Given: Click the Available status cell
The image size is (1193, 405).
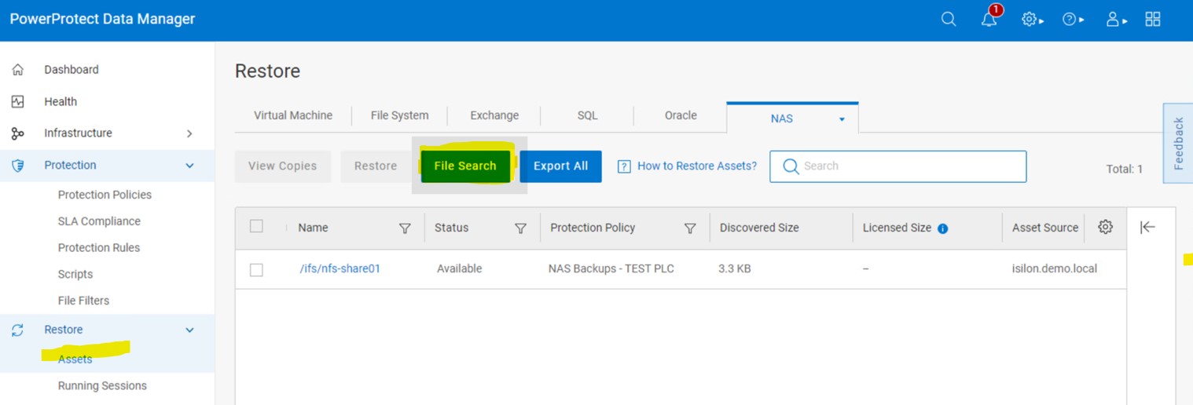Looking at the screenshot, I should 460,268.
